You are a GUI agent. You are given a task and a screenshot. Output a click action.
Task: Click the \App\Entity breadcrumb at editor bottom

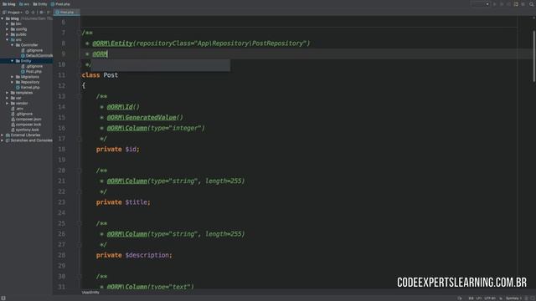(90, 293)
